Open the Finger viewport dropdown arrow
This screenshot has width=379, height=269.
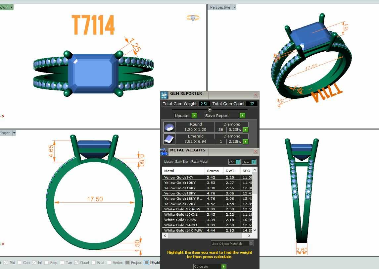click(x=14, y=133)
